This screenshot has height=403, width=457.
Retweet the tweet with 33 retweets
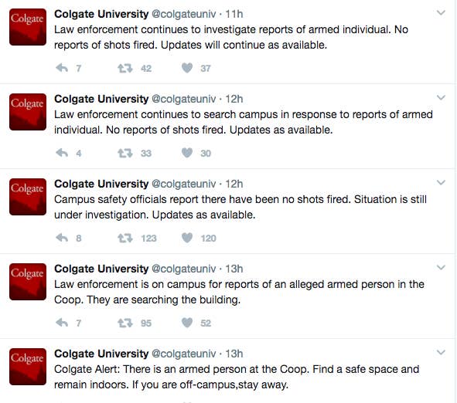[125, 154]
